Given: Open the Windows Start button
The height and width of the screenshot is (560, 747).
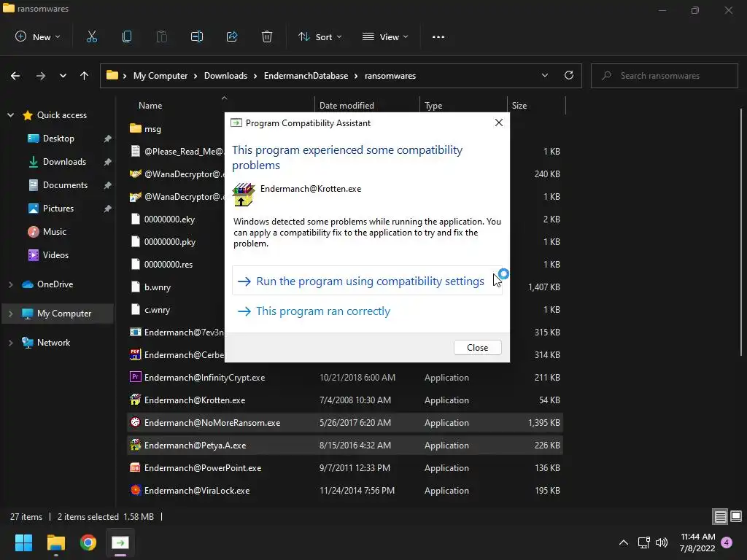Looking at the screenshot, I should (x=23, y=542).
